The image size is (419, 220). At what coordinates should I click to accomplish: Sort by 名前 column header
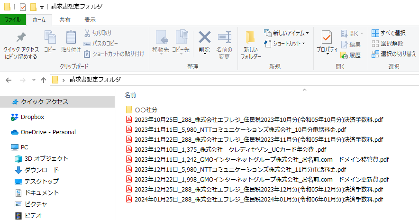pyautogui.click(x=130, y=95)
